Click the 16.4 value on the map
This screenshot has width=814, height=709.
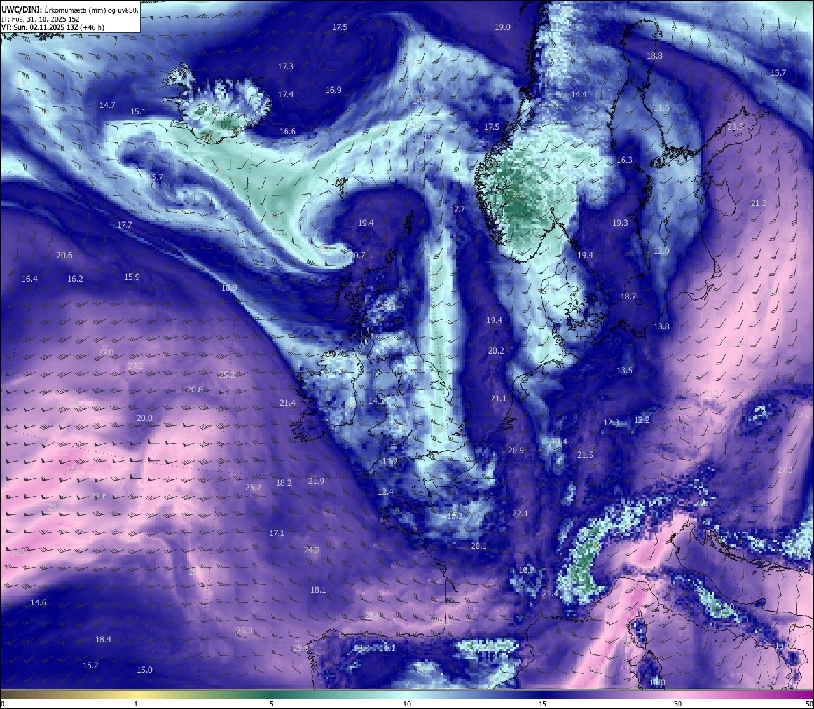point(29,279)
